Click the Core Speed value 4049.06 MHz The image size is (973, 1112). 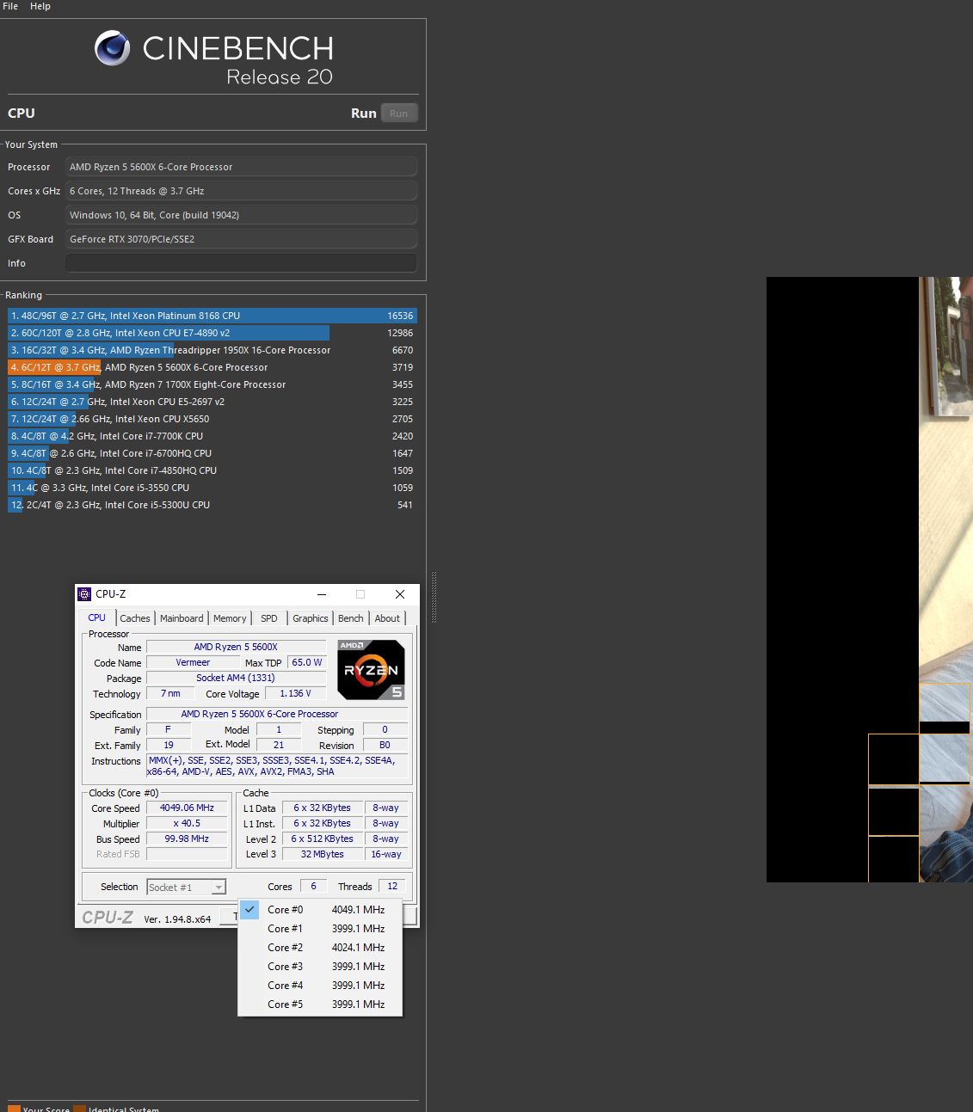click(x=187, y=808)
